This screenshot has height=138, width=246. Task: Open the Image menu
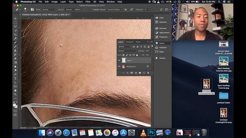tap(55, 2)
